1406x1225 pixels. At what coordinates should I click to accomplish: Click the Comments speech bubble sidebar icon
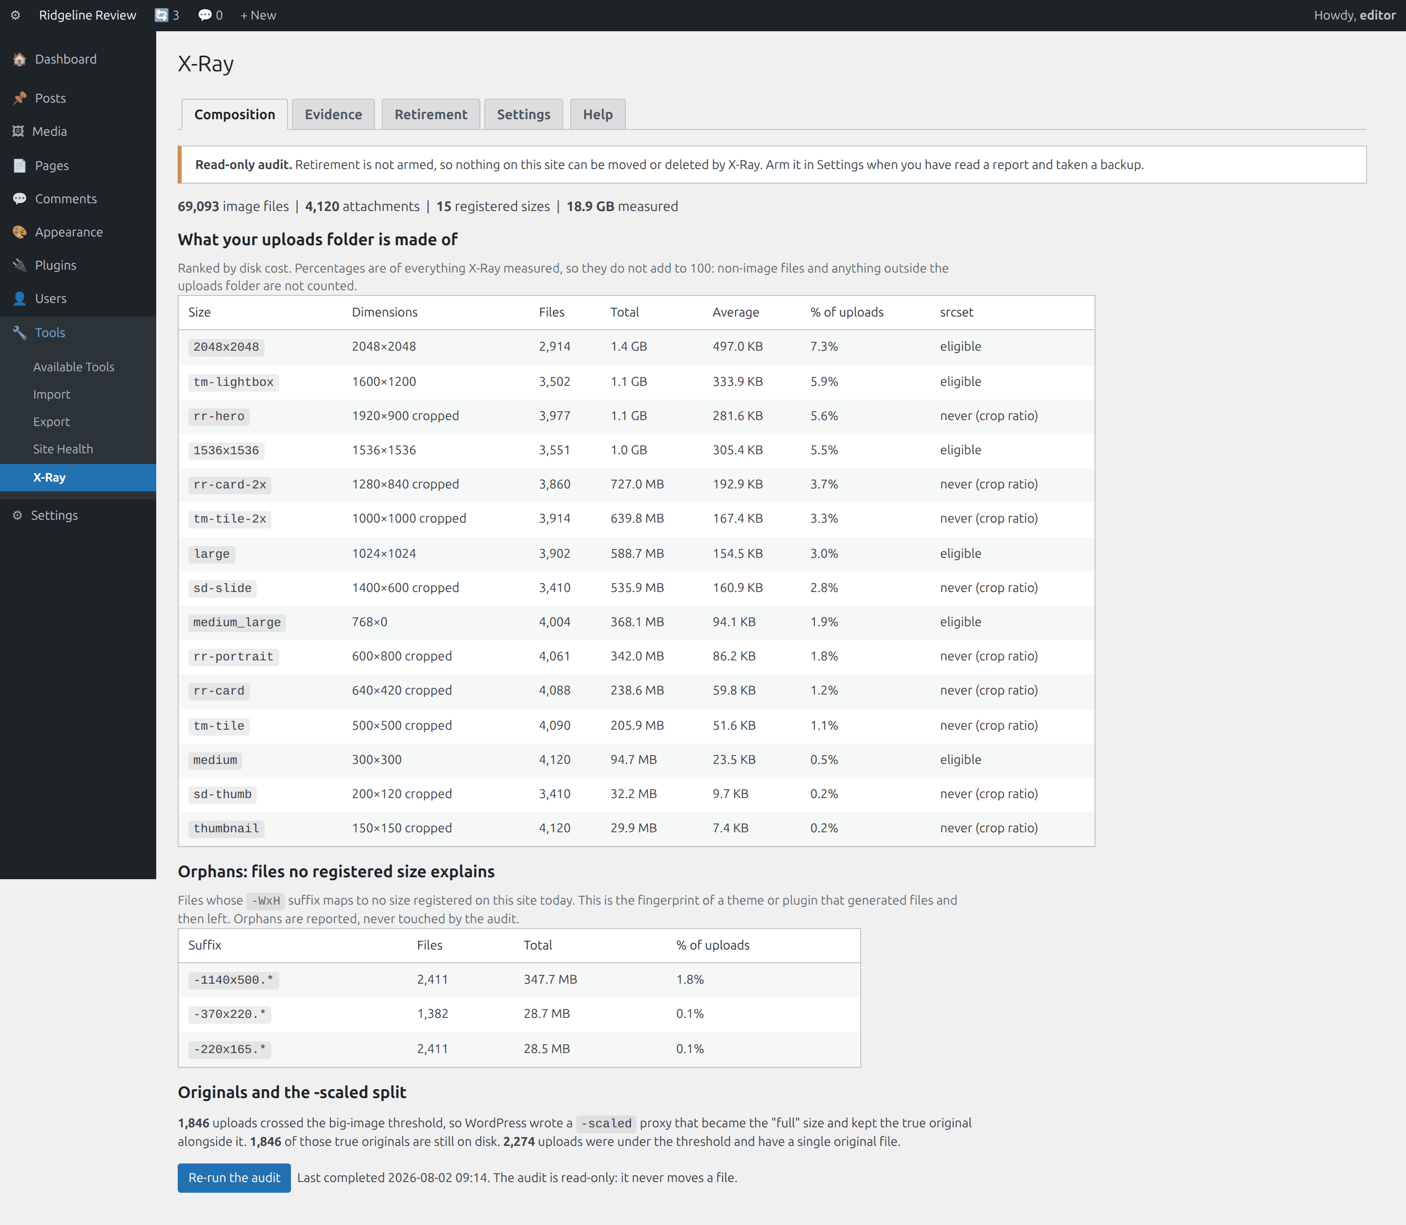coord(19,199)
